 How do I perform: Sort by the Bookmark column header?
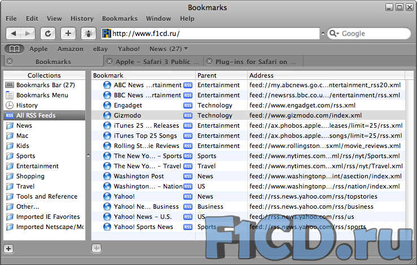tap(143, 75)
